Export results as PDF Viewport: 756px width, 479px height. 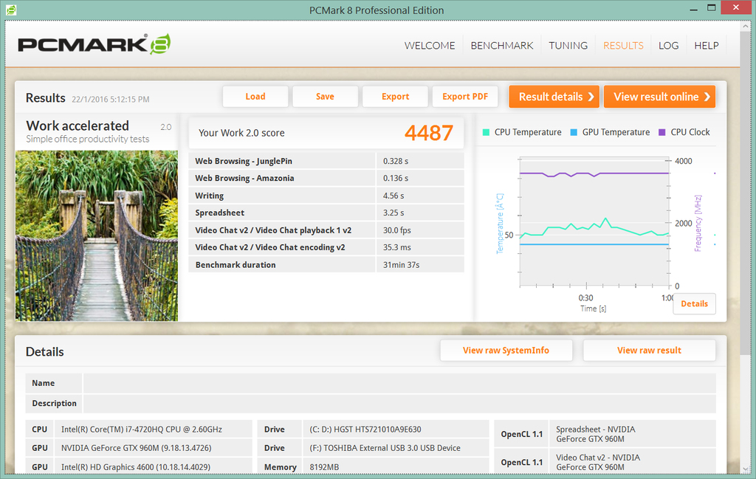click(x=465, y=97)
